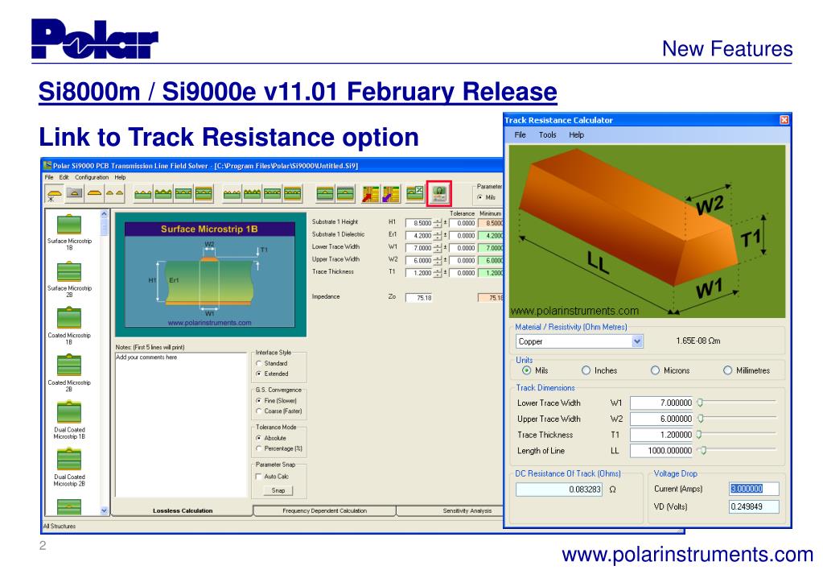
Task: Click the Snap button
Action: (278, 490)
